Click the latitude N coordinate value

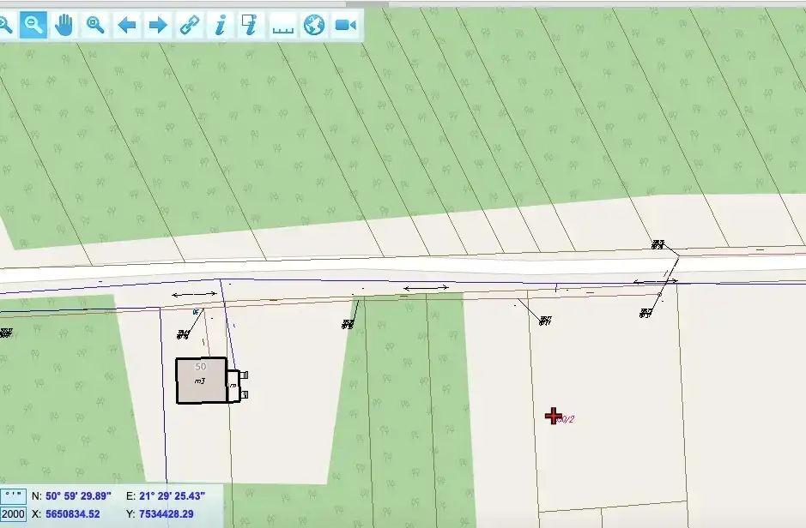pos(78,496)
